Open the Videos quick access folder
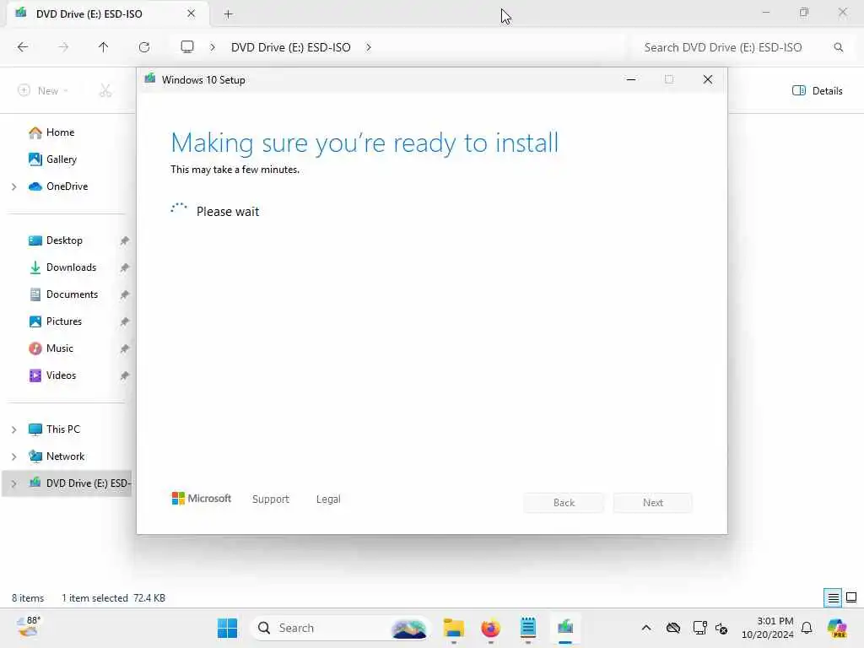This screenshot has width=864, height=648. coord(61,375)
